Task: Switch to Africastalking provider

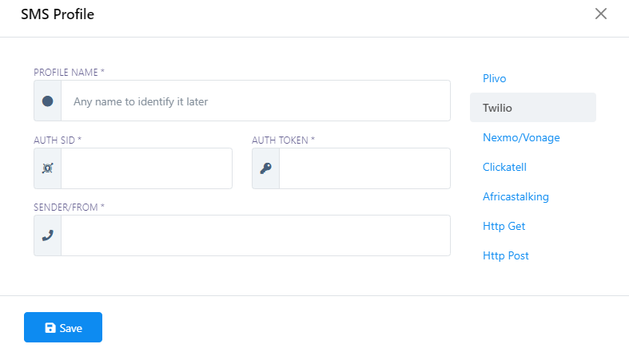Action: pos(516,196)
